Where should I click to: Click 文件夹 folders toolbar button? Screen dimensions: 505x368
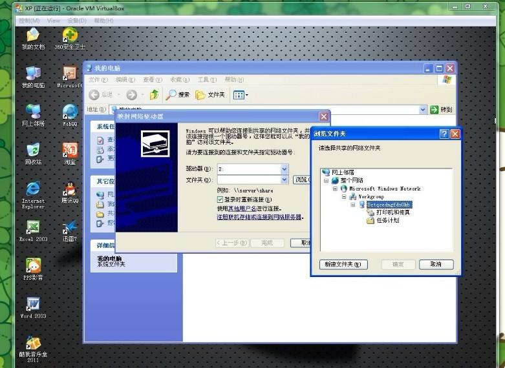(210, 94)
